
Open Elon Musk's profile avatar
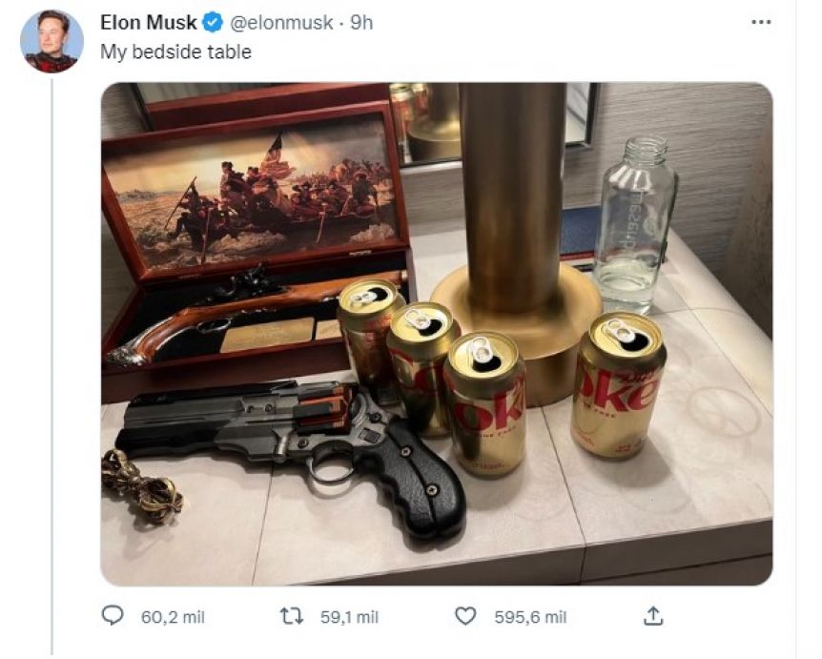tap(51, 41)
